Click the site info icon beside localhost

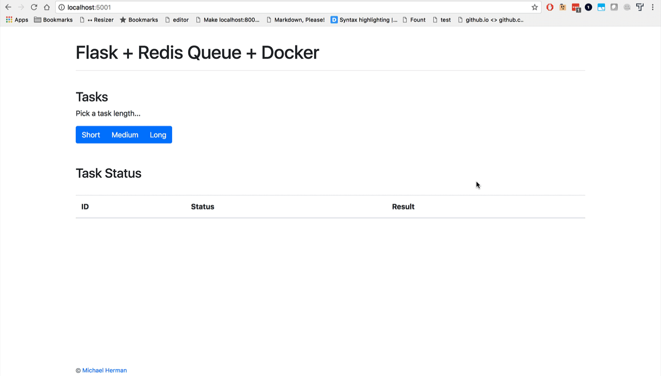(x=62, y=7)
